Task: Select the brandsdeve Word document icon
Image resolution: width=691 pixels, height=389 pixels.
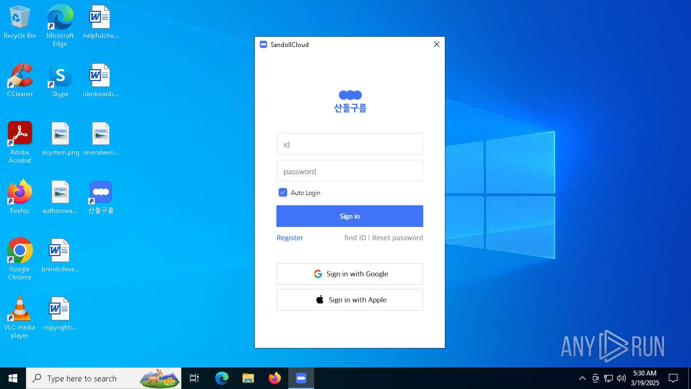Action: pyautogui.click(x=60, y=256)
